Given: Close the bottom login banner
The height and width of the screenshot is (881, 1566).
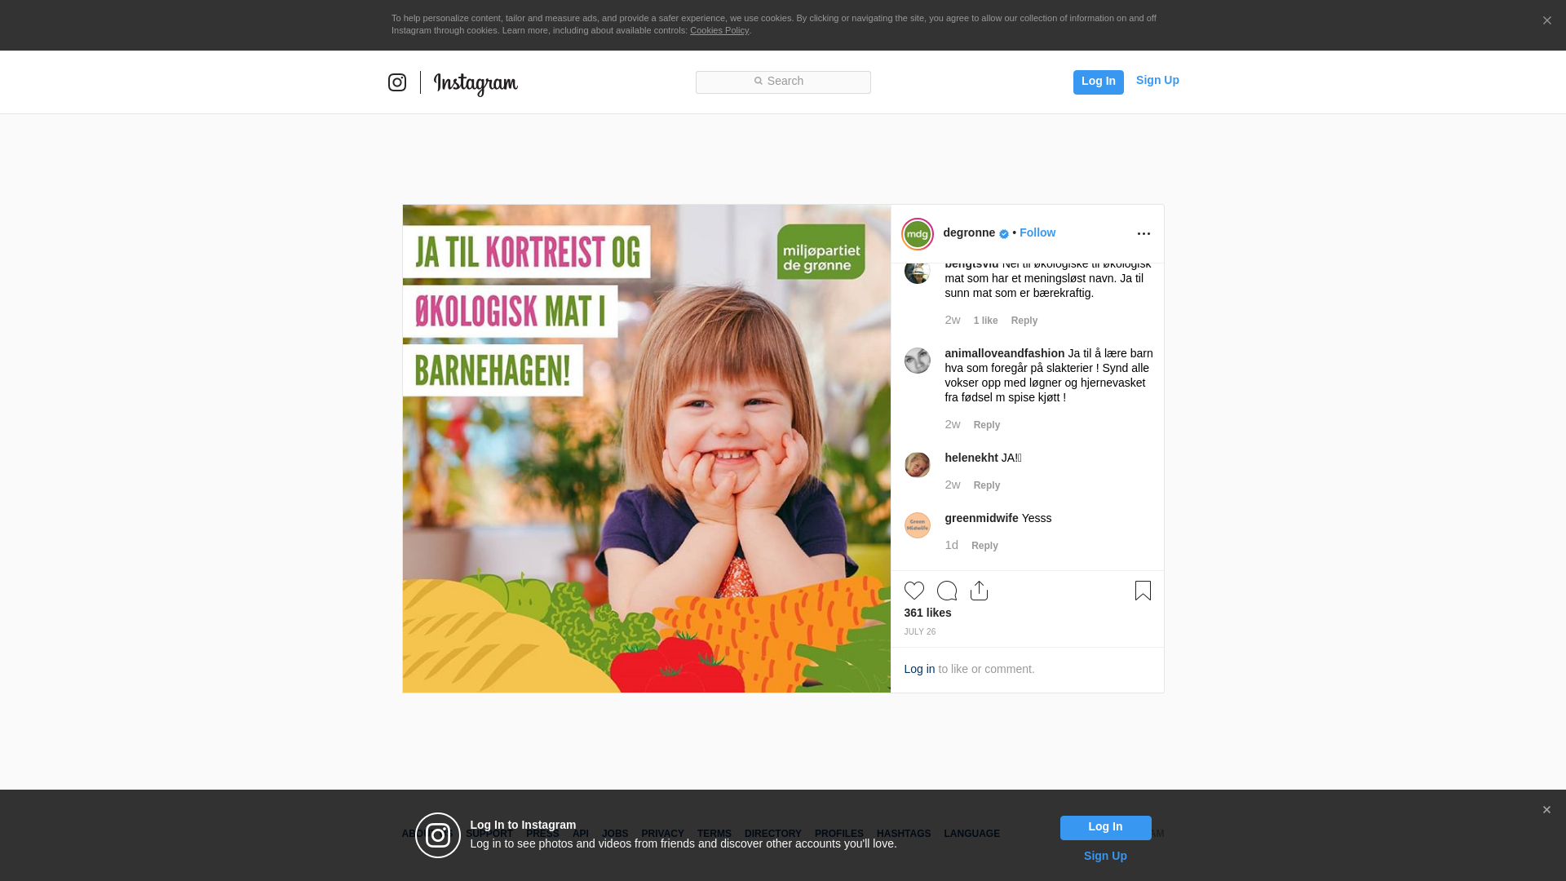Looking at the screenshot, I should [x=1546, y=810].
